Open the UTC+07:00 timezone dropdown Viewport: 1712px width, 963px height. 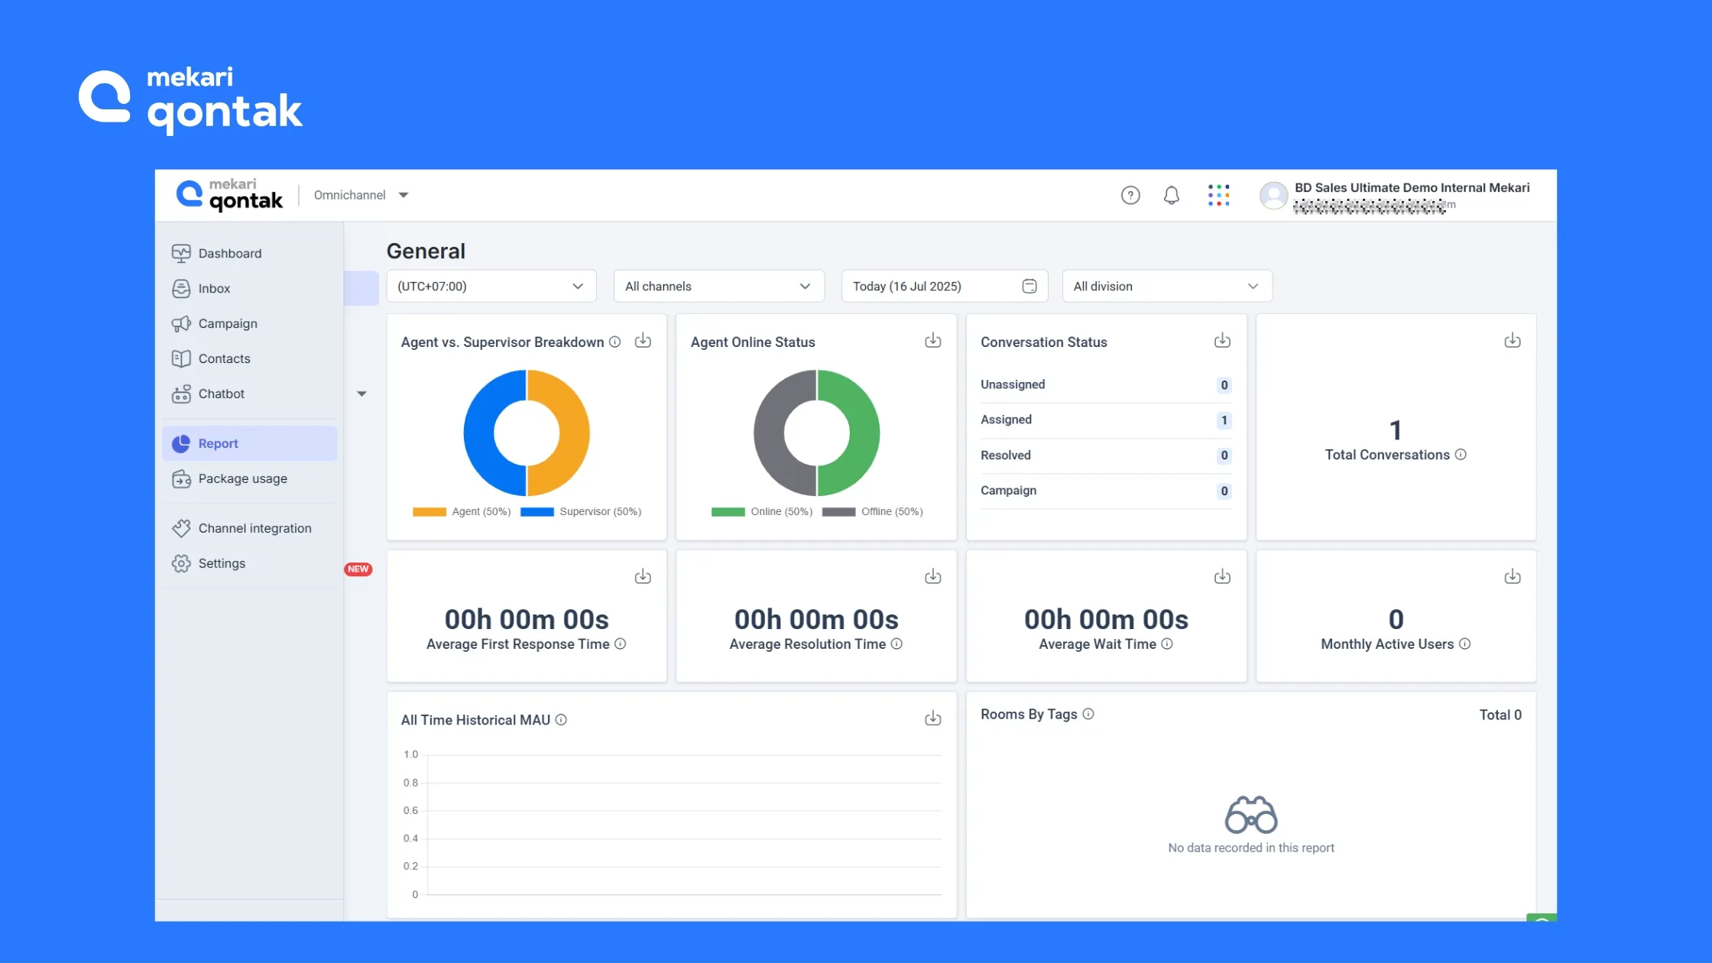[x=491, y=287]
